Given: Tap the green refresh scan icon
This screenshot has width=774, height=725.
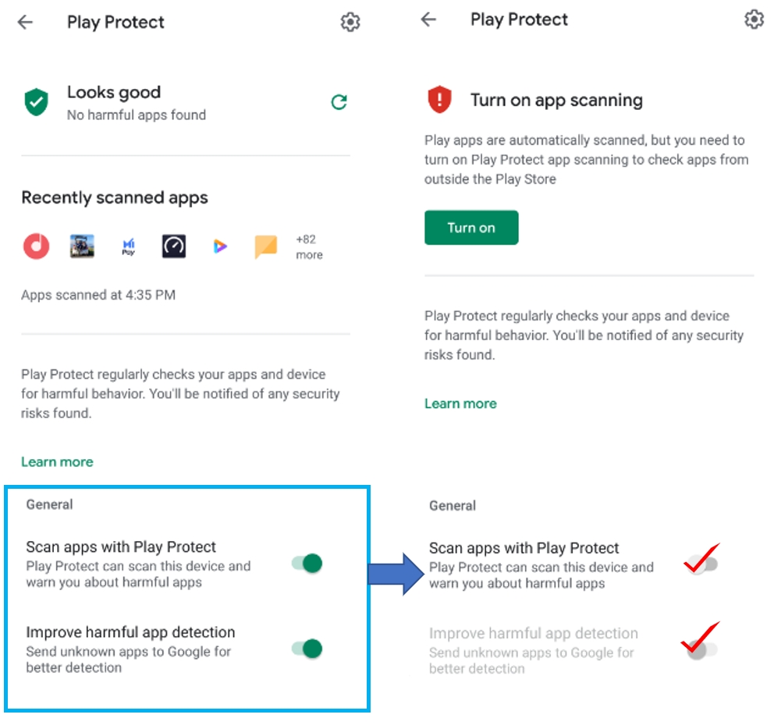Looking at the screenshot, I should click(339, 102).
